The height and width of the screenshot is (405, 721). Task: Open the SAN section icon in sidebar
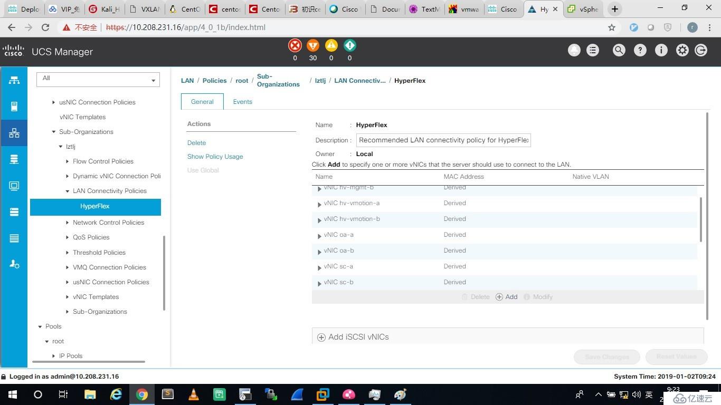(x=14, y=159)
